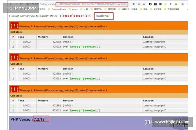The width and height of the screenshot is (196, 130).
Task: Click the (length=18) text in var_dump output
Action: (103, 16)
